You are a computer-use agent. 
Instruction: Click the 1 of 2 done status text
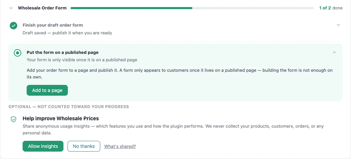tap(331, 8)
